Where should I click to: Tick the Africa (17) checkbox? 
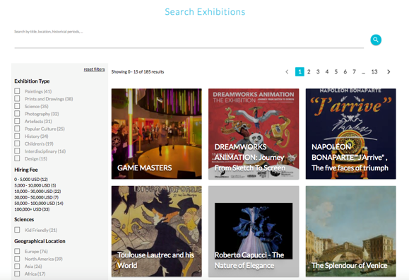[17, 274]
